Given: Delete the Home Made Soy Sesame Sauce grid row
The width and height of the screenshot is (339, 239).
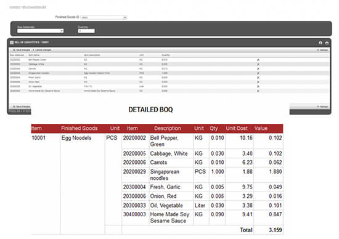Looking at the screenshot, I should click(x=258, y=91).
